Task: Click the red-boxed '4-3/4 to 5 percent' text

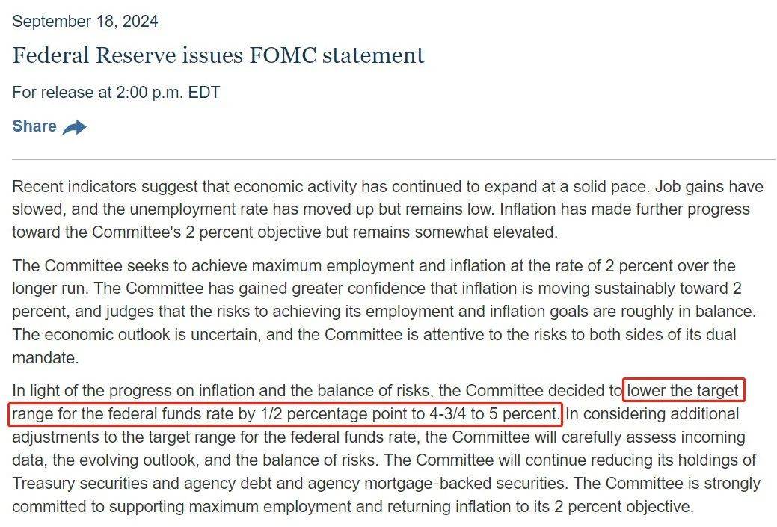Action: coord(494,413)
